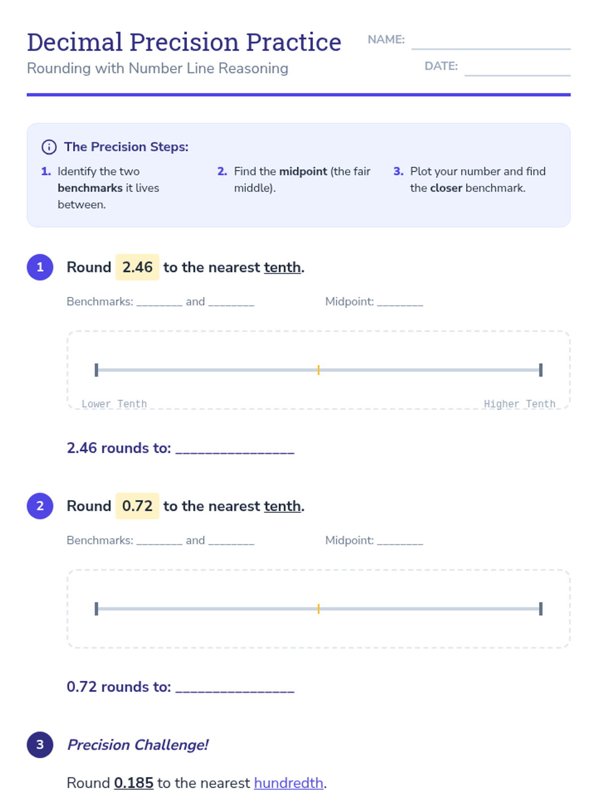The image size is (597, 796).
Task: Click the orange midpoint tick on the 2.46 number line
Action: [x=318, y=370]
